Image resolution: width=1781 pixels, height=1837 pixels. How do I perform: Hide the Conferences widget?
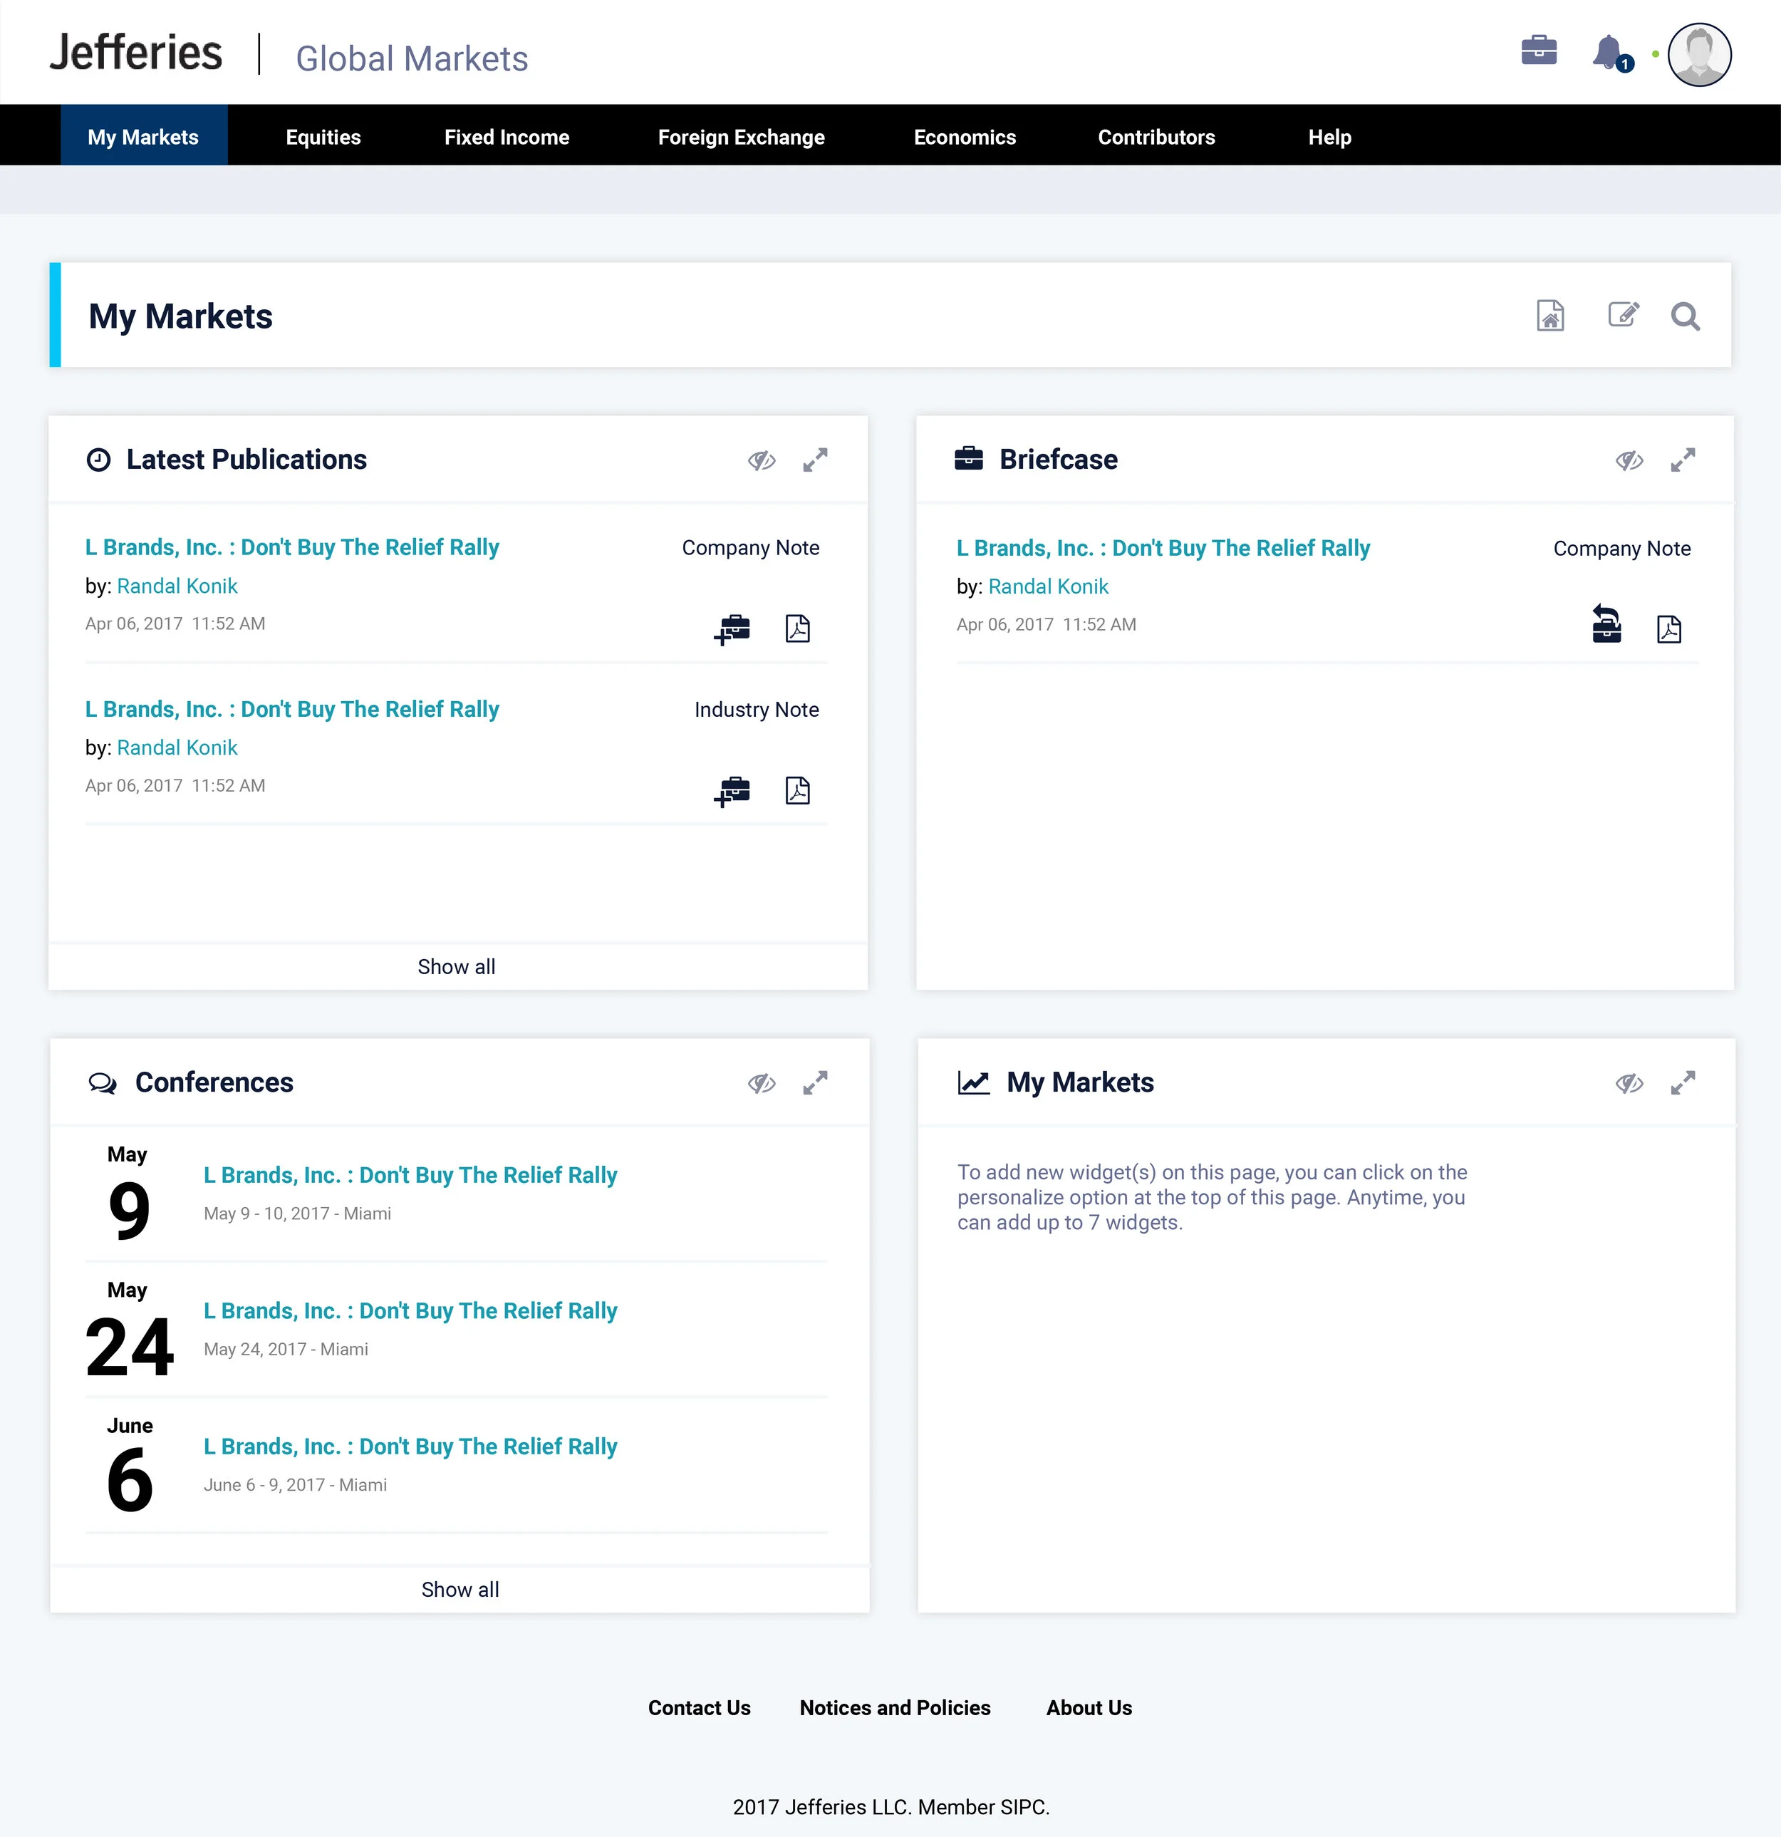(762, 1083)
